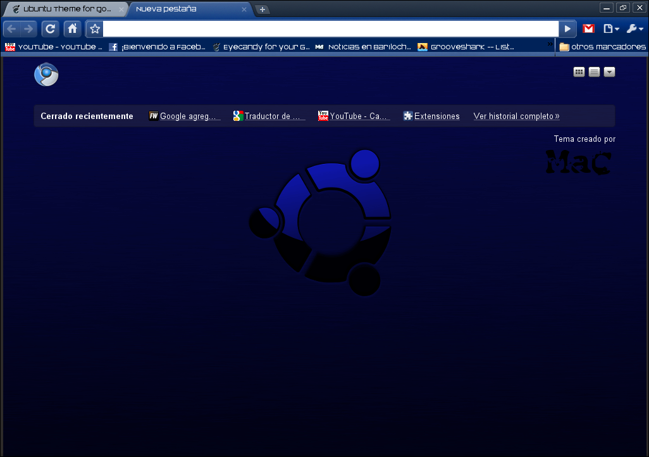Open the YouTube bookmark

pos(53,47)
